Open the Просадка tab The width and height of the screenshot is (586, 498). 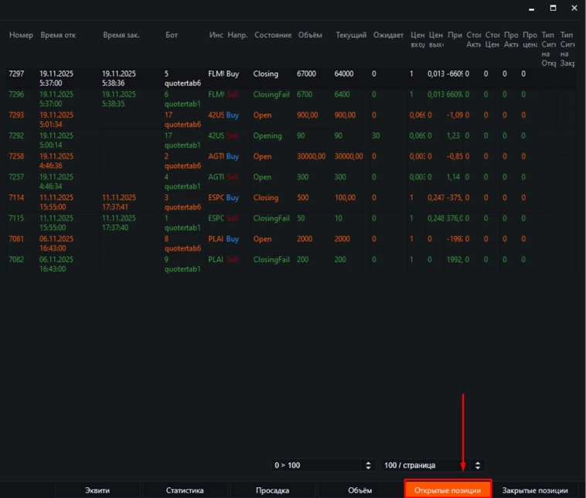point(272,490)
